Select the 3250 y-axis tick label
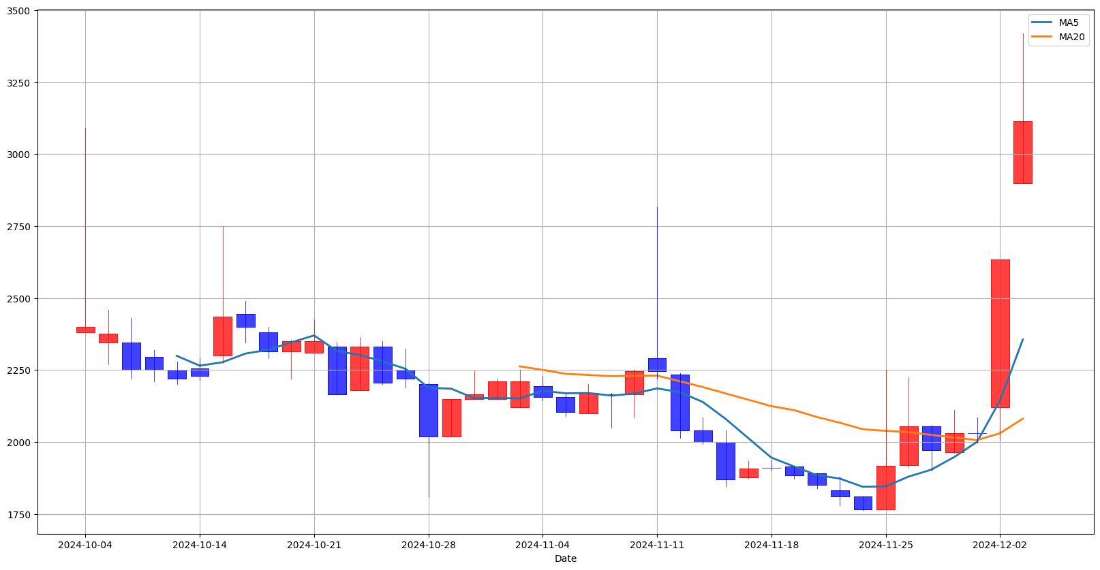The height and width of the screenshot is (570, 1100). click(x=18, y=83)
